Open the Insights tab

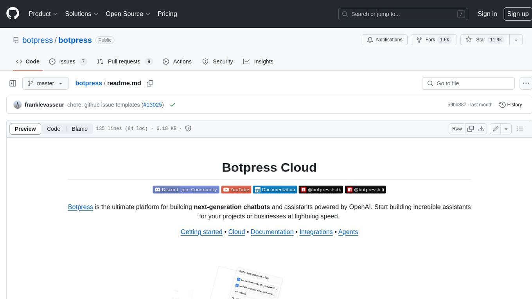click(x=258, y=61)
